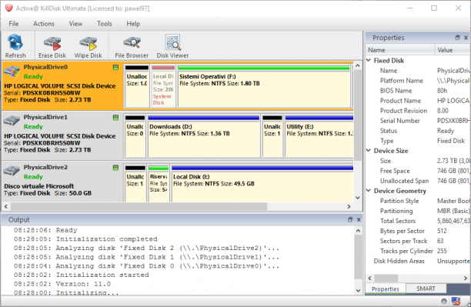This screenshot has width=471, height=307.
Task: Click scroll-left arrow of the disk list
Action: [x=5, y=206]
